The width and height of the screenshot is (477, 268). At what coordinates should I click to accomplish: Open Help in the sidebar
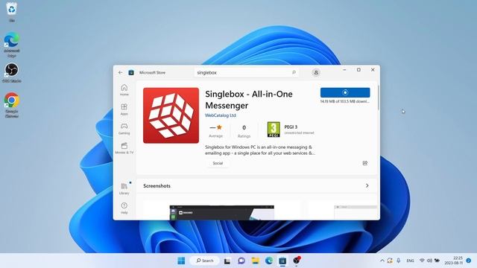pyautogui.click(x=124, y=208)
